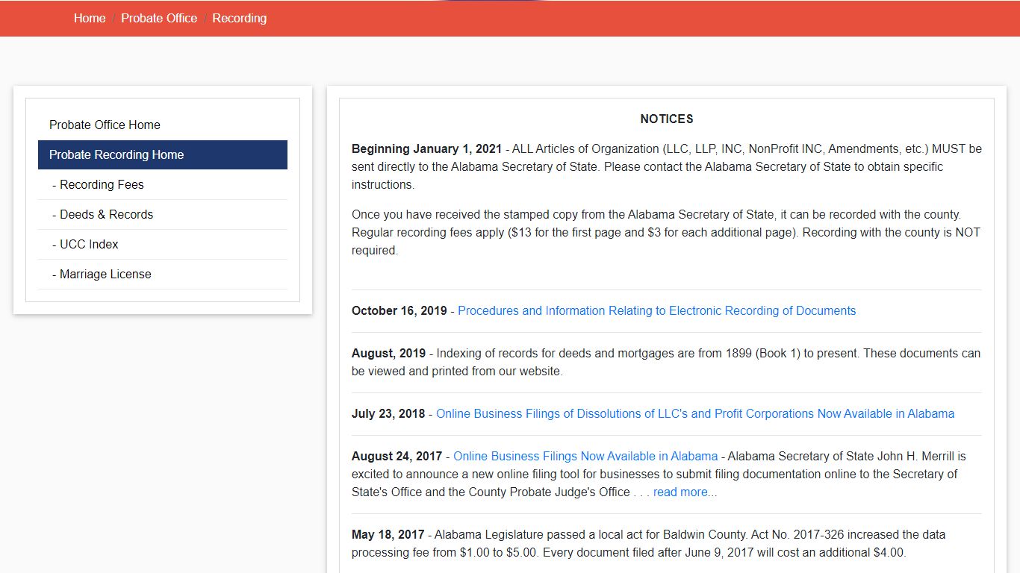The image size is (1020, 573).
Task: Click the October 16, 2019 date
Action: [x=399, y=310]
